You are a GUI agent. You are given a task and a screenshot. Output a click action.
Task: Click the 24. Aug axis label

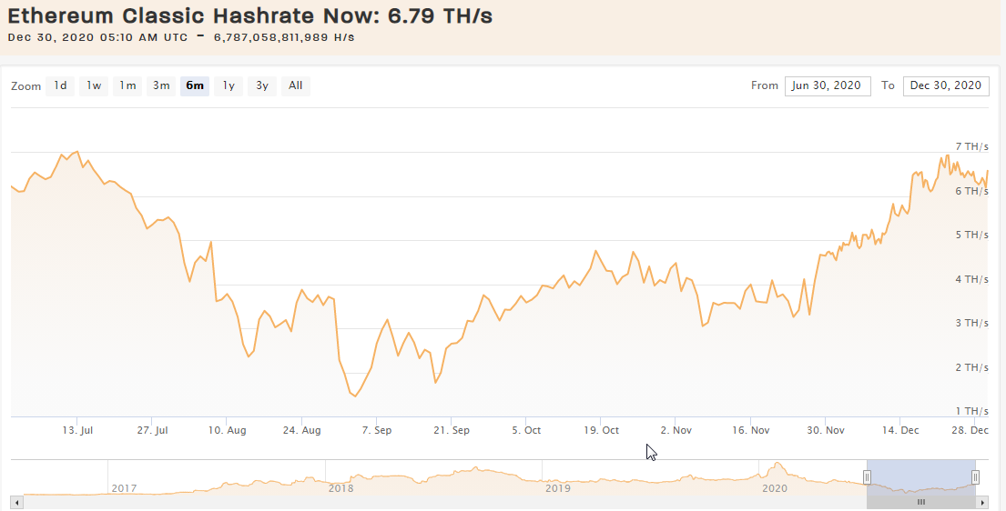coord(301,430)
